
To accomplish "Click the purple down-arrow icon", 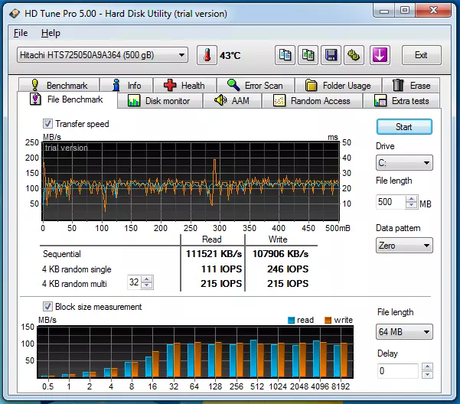I will coord(380,55).
